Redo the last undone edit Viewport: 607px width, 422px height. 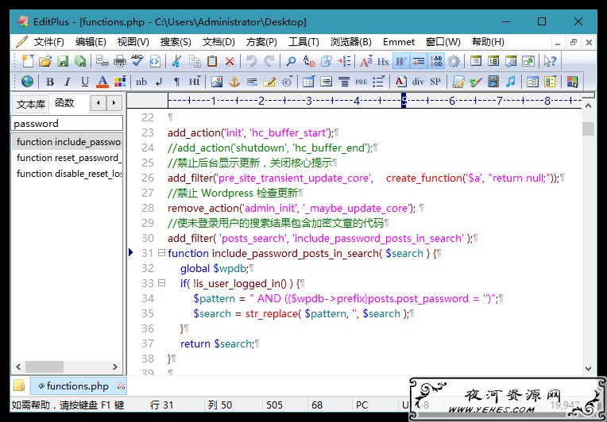pos(269,61)
